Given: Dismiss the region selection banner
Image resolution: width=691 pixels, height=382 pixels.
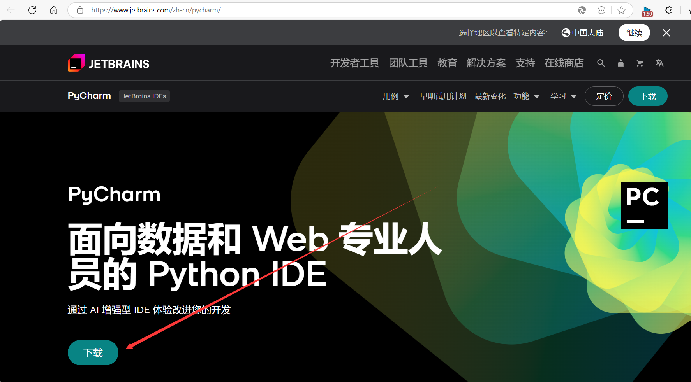Looking at the screenshot, I should [666, 33].
